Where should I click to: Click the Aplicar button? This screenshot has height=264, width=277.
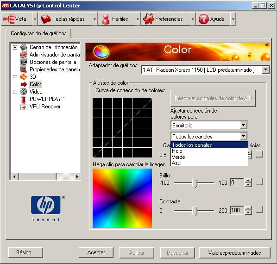[137, 253]
